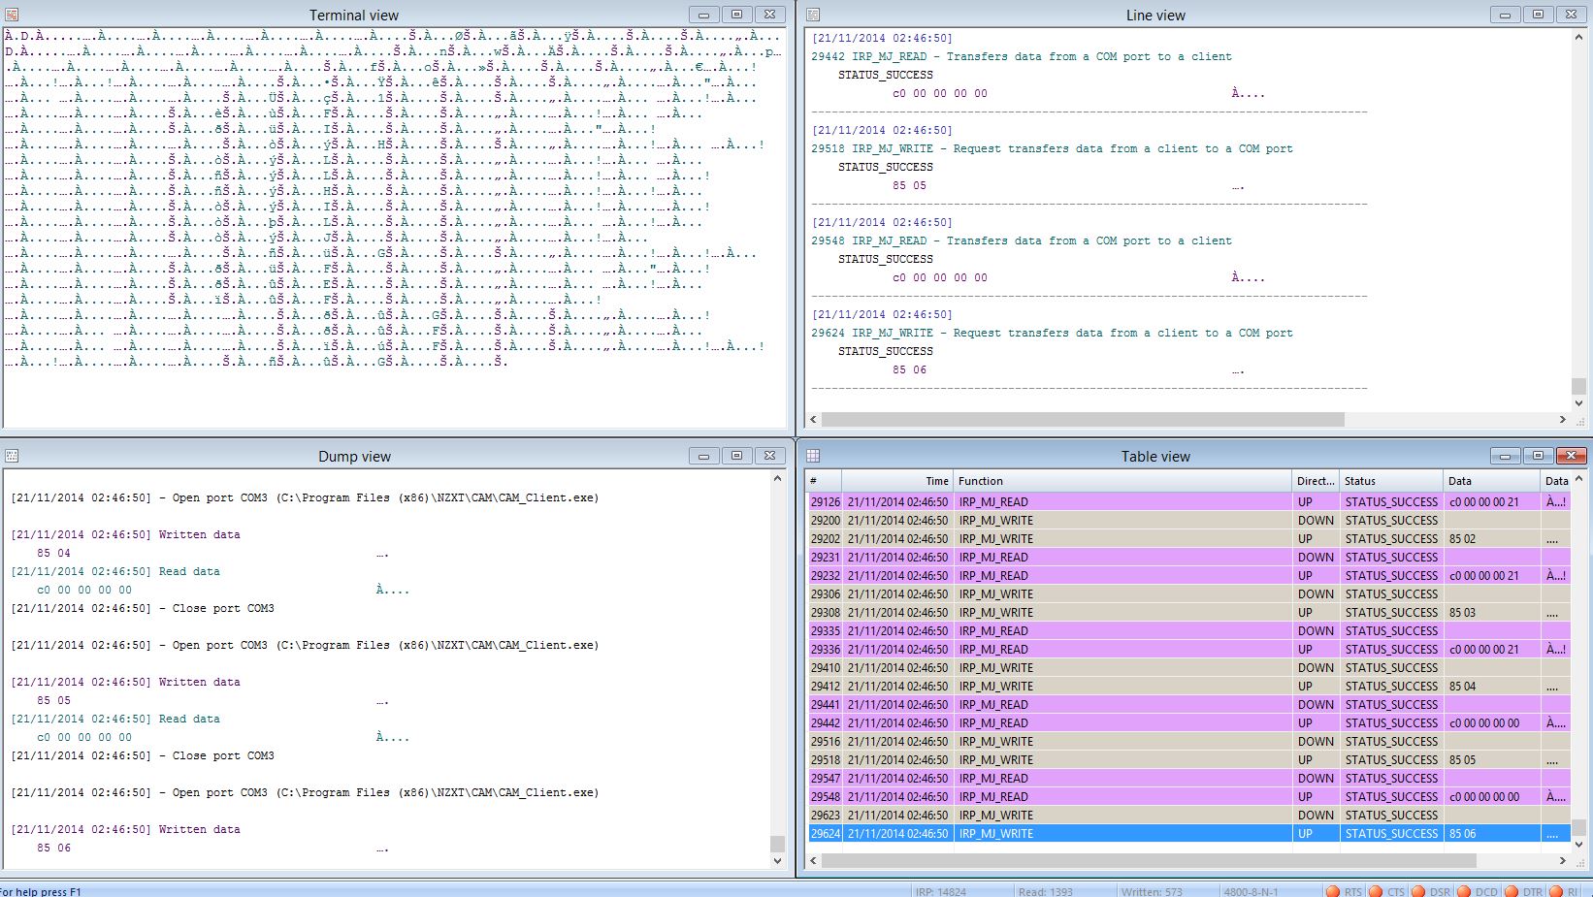Click the Line view window icon

813,15
